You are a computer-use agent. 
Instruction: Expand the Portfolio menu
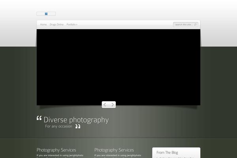[x=72, y=24]
